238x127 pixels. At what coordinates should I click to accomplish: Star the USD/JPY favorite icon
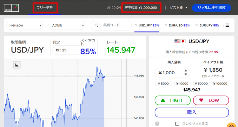click(136, 25)
